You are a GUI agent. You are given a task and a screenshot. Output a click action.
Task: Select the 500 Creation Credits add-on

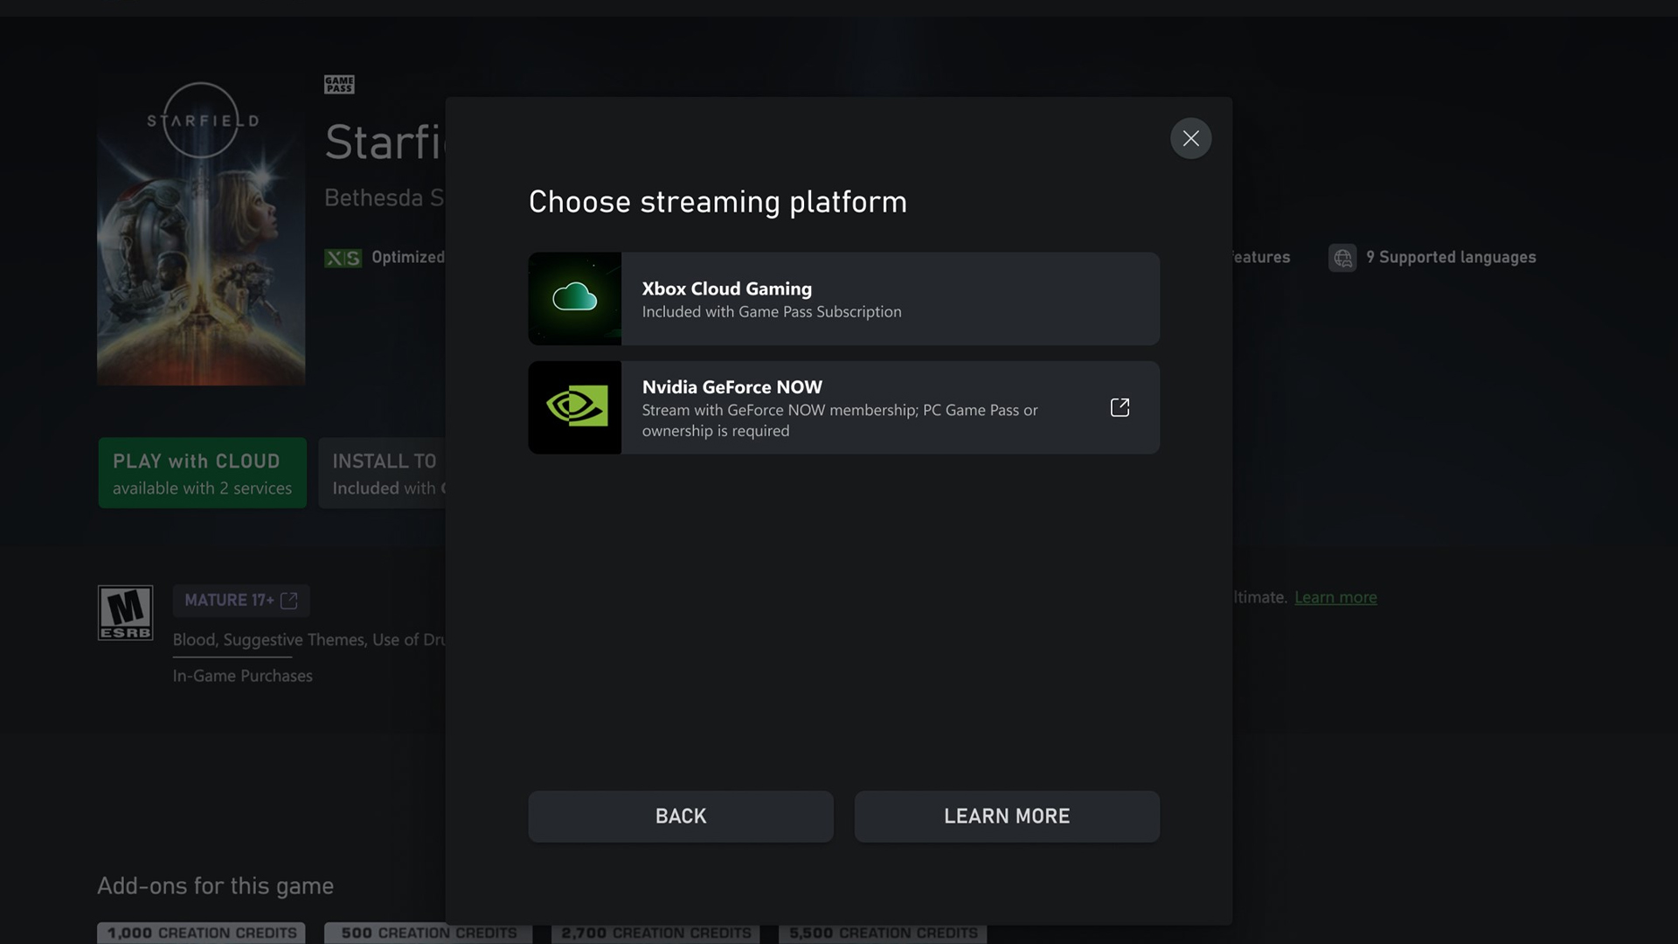pos(427,933)
